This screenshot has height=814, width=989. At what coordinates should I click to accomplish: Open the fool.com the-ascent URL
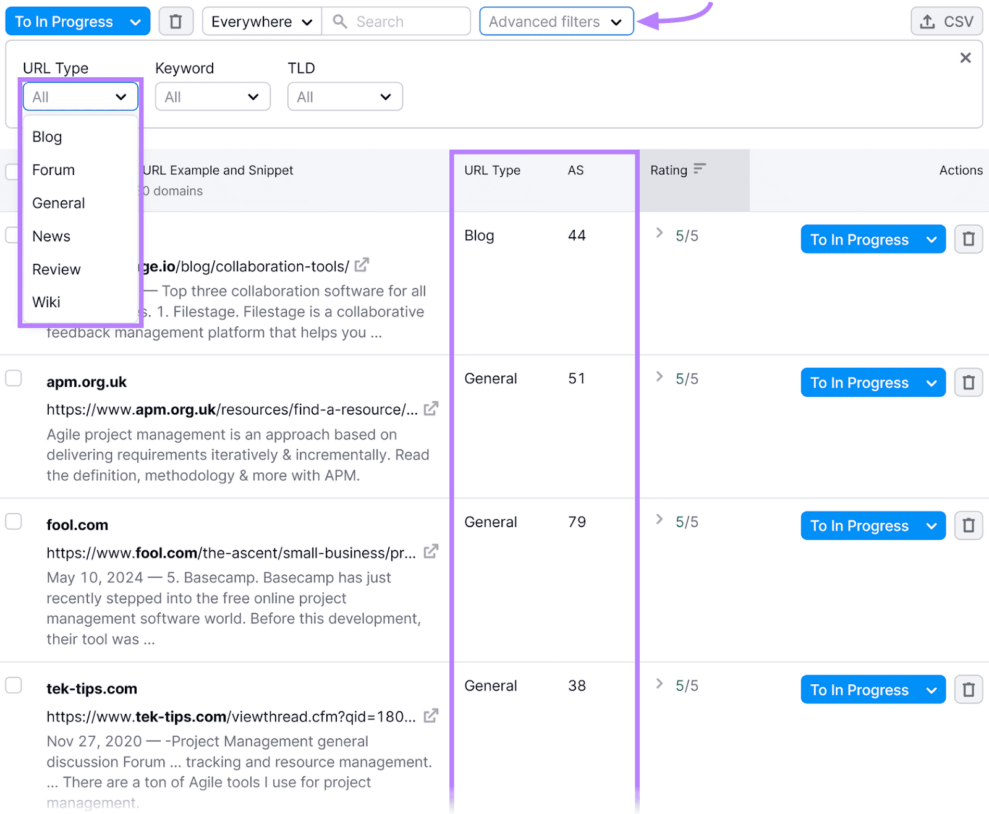(x=231, y=553)
